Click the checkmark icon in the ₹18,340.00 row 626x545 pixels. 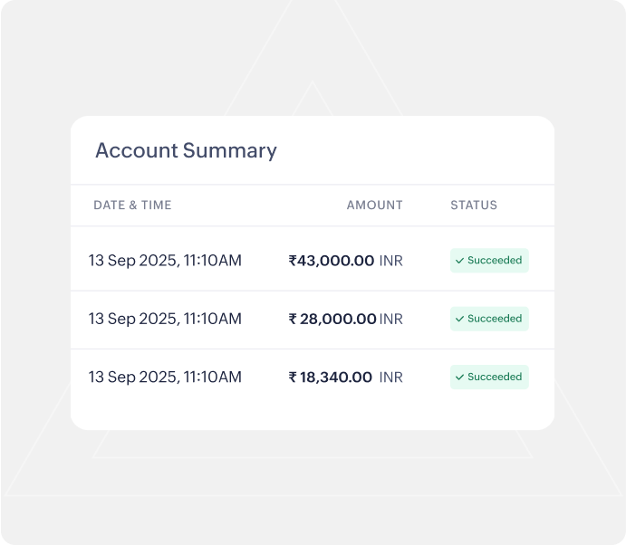tap(459, 377)
